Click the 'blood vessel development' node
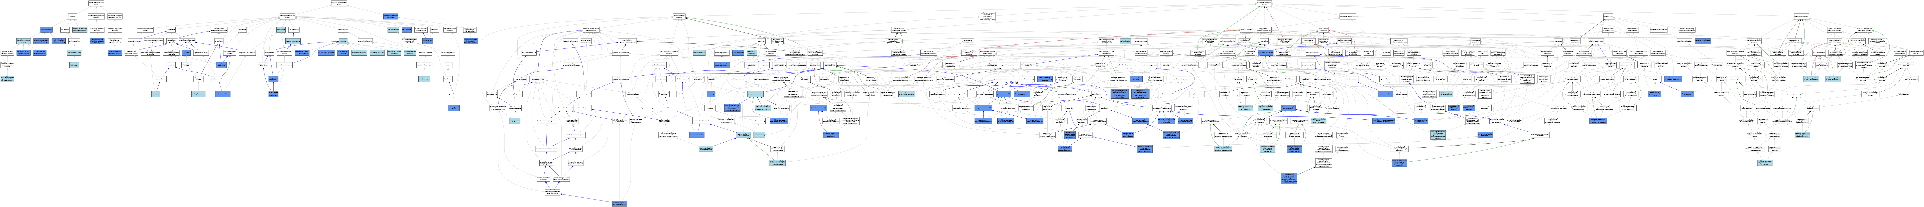Viewport: 1924px width, 207px height. click(x=492, y=94)
